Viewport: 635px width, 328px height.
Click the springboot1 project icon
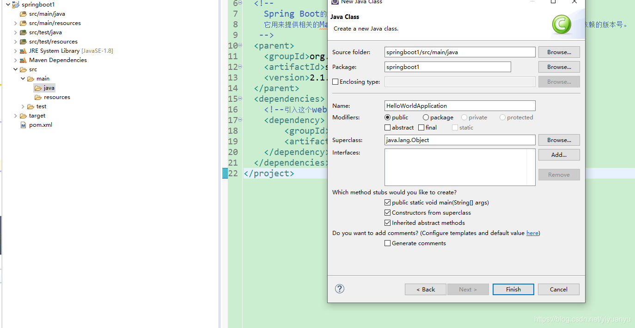pyautogui.click(x=16, y=4)
